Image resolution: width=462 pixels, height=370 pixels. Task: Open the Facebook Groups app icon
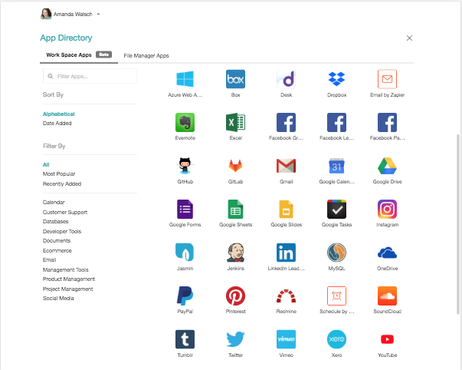286,122
